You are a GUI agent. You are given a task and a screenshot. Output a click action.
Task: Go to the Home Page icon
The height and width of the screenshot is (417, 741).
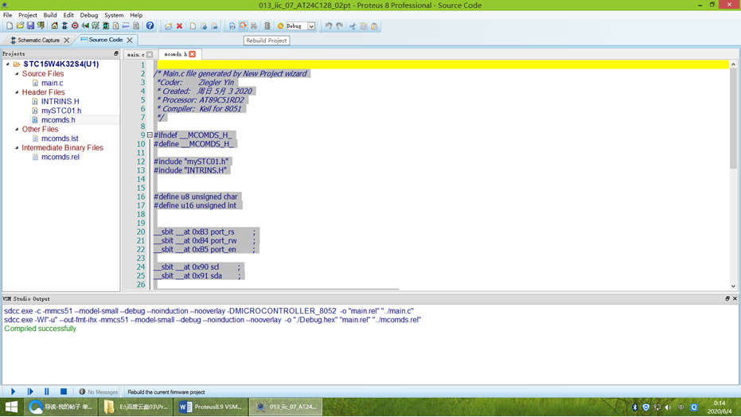(54, 26)
